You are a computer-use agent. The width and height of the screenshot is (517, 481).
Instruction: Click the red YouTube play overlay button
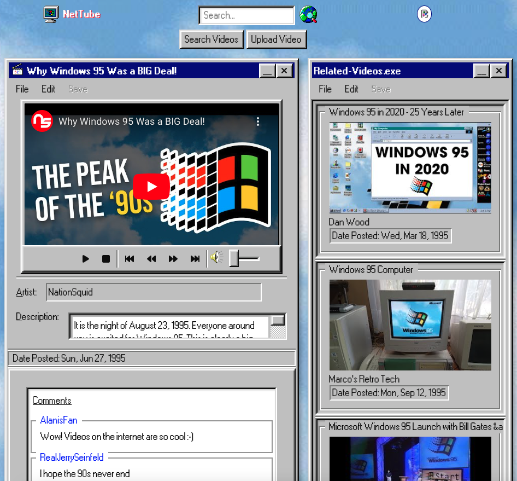(152, 187)
